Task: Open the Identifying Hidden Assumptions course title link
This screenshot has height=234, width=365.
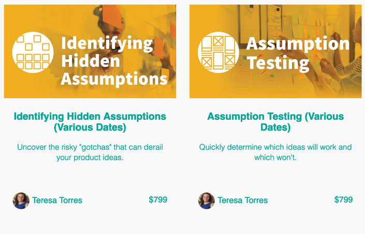Action: pos(90,122)
